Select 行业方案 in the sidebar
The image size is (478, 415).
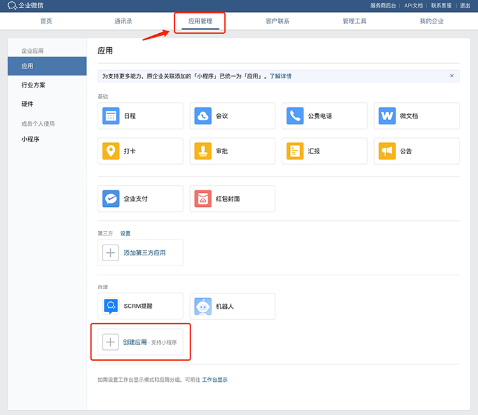coord(33,85)
